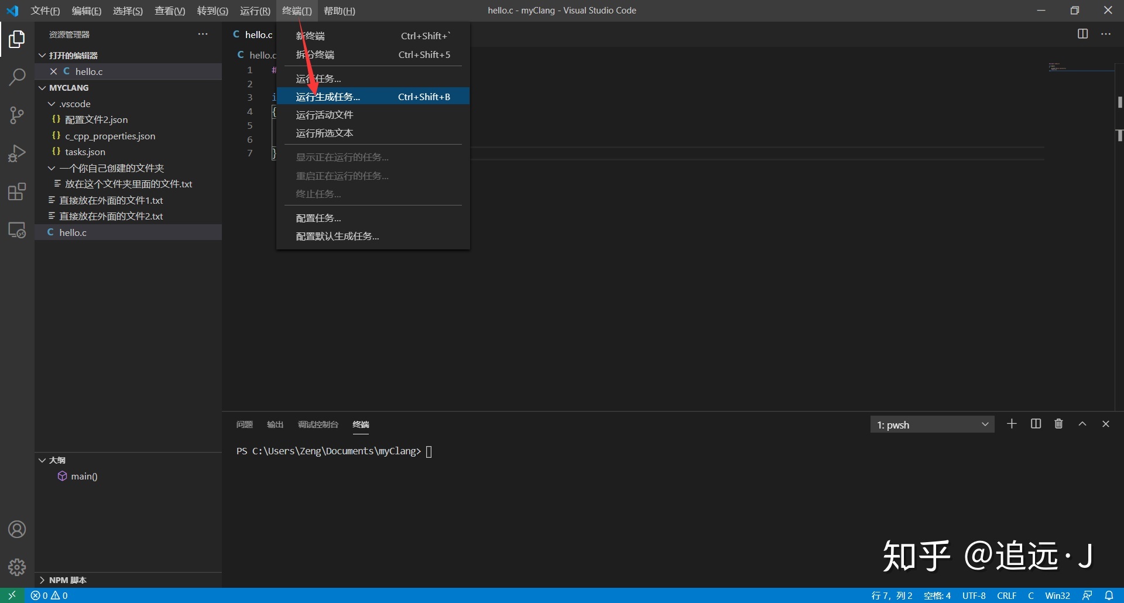Select main() symbol in outline
1124x603 pixels.
(84, 477)
